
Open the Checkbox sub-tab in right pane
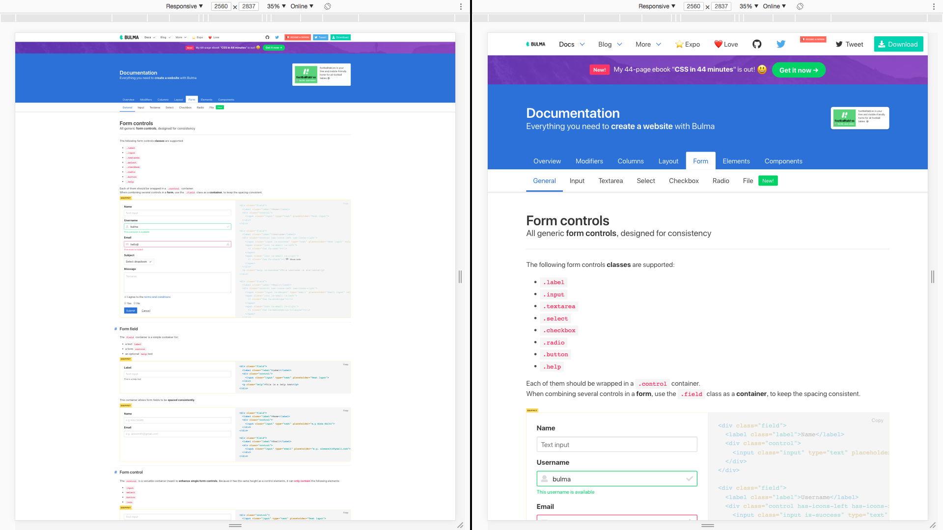tap(683, 181)
